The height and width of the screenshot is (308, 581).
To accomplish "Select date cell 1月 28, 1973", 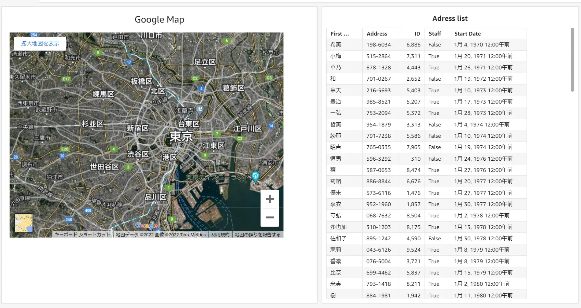I will (x=488, y=113).
